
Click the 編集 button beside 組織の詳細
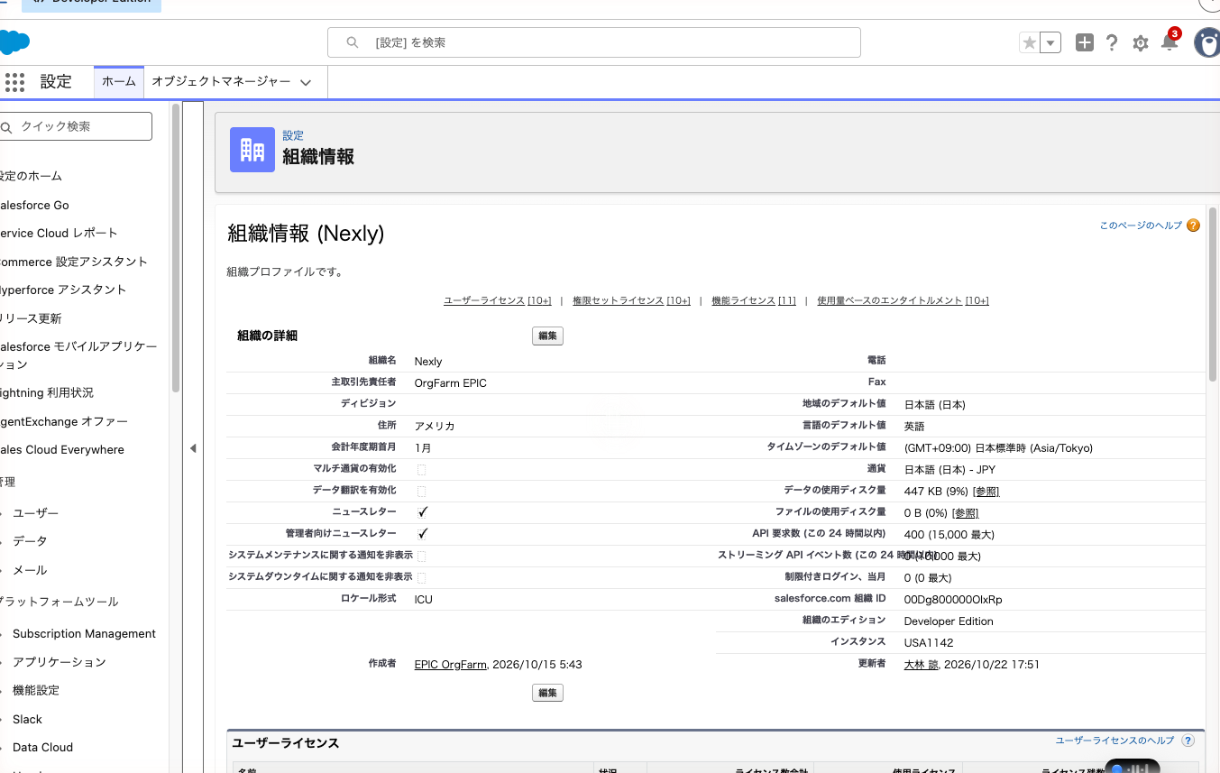click(x=547, y=336)
